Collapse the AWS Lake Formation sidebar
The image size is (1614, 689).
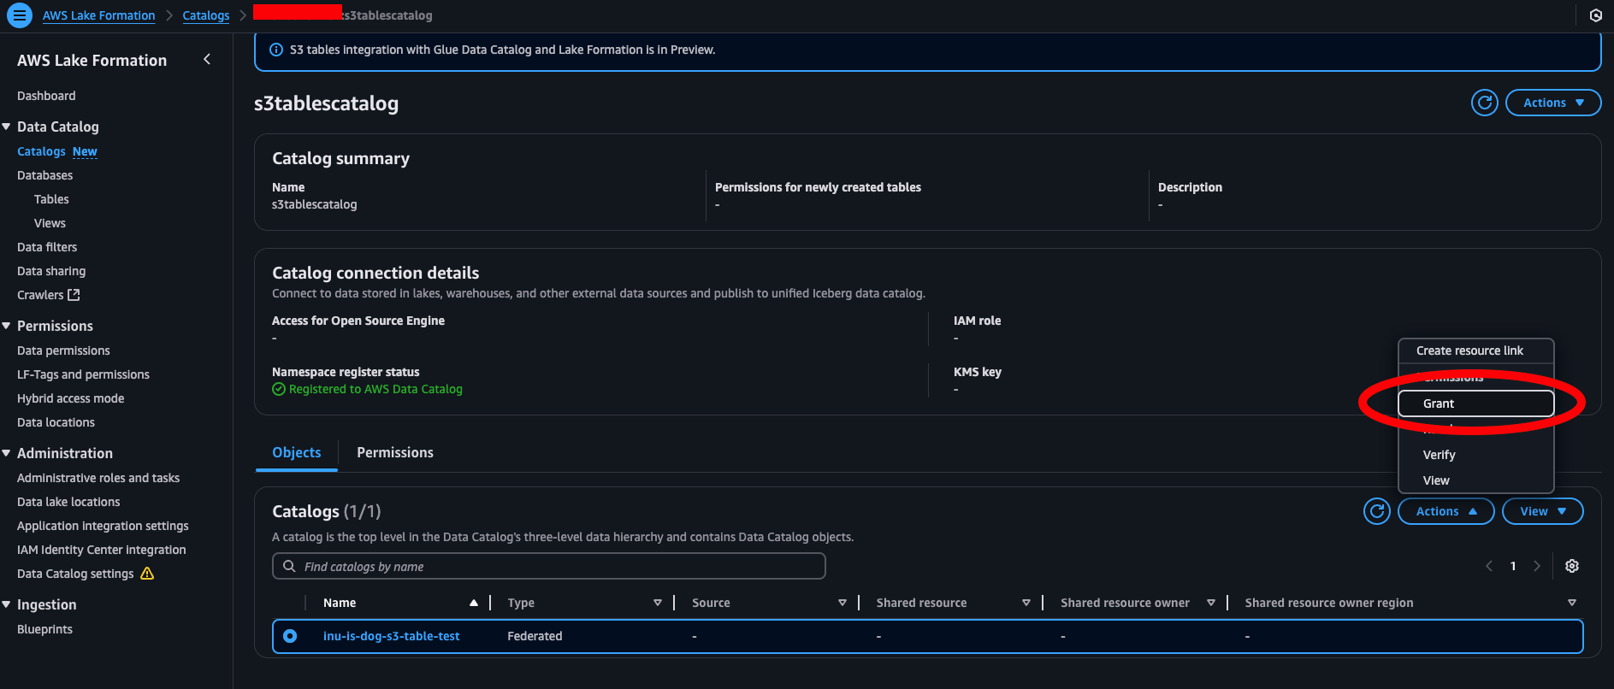tap(207, 59)
